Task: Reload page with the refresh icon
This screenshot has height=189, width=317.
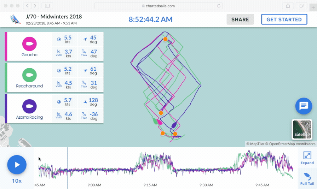Action: pyautogui.click(x=219, y=6)
